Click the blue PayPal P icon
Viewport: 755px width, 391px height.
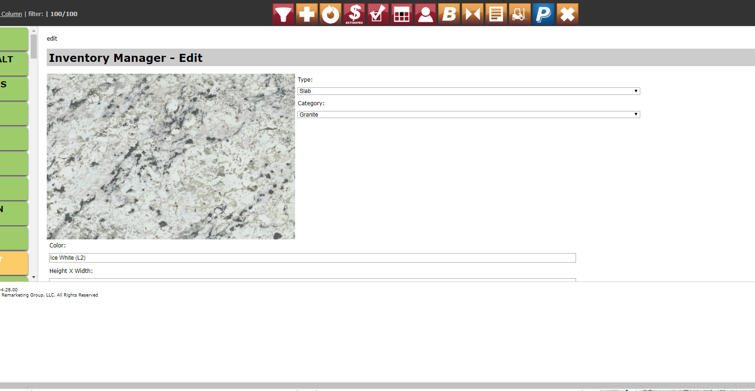coord(543,14)
